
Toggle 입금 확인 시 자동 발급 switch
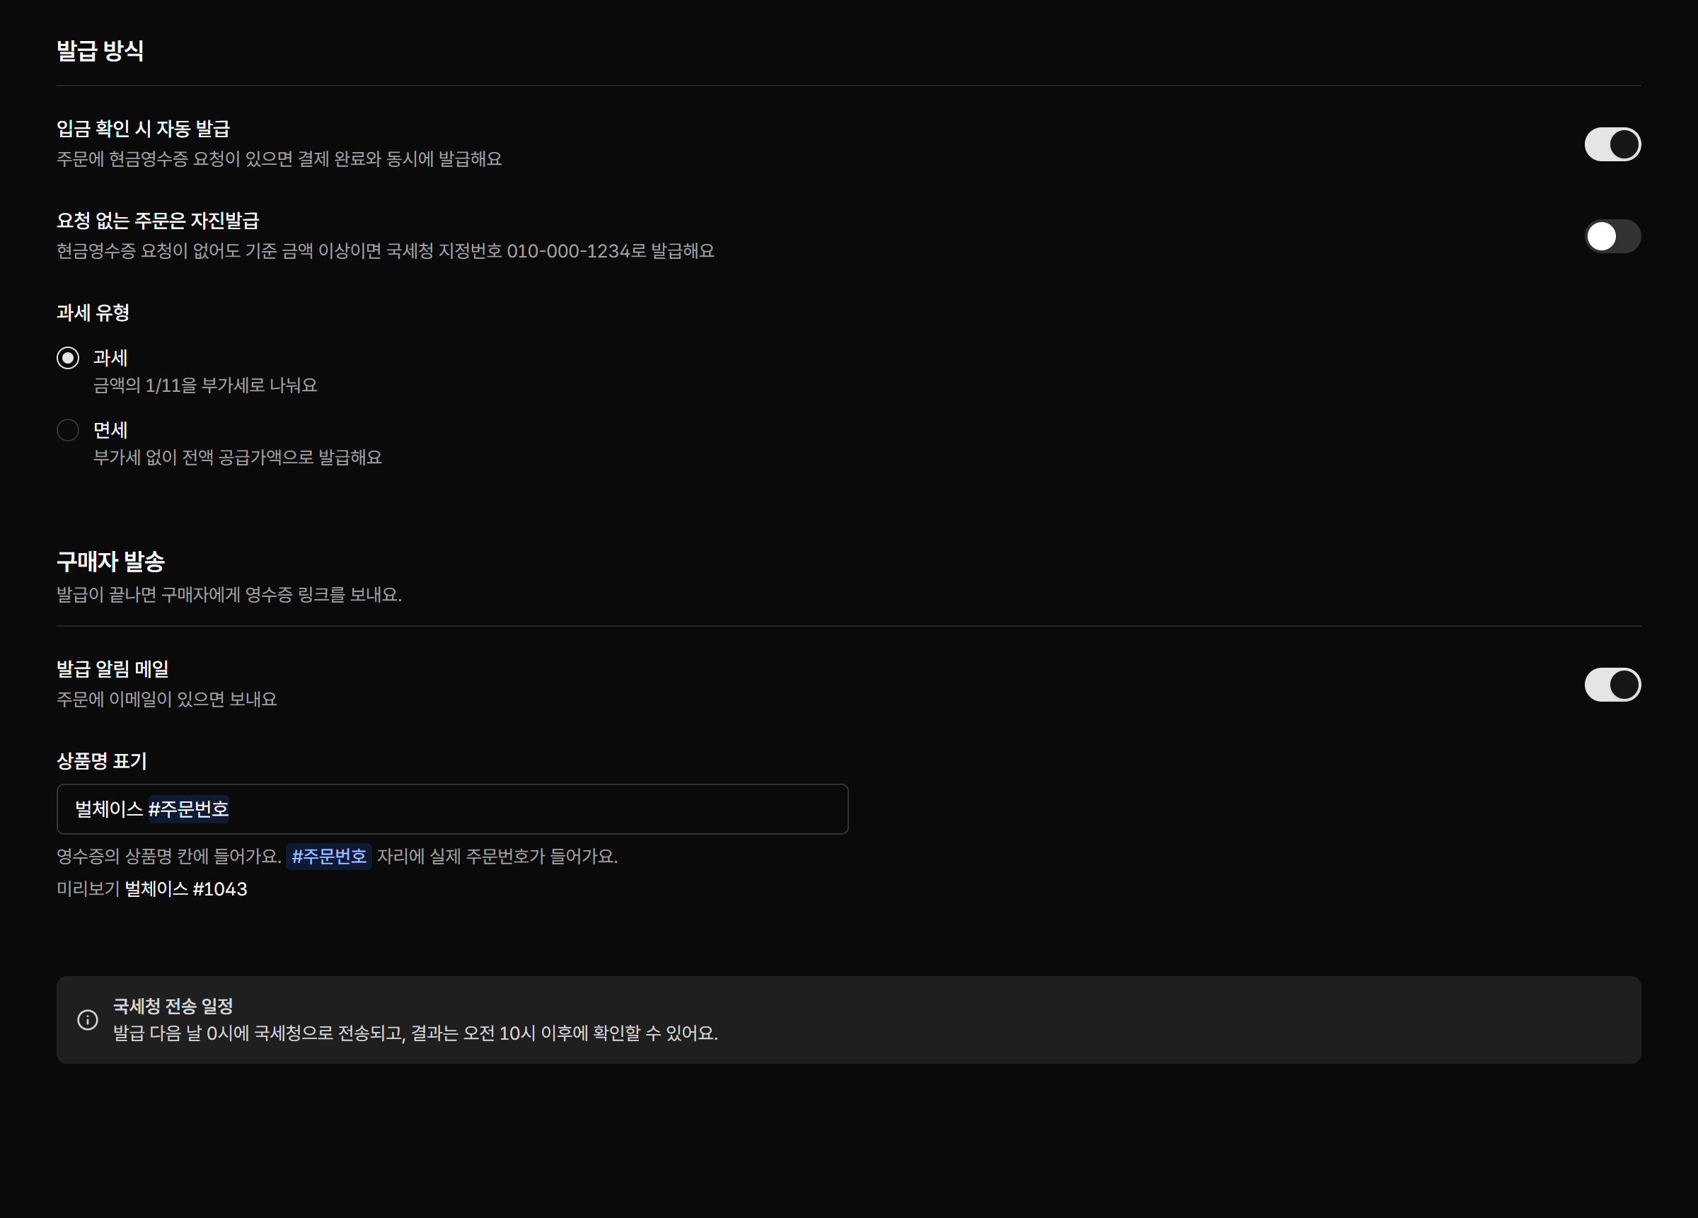point(1612,144)
